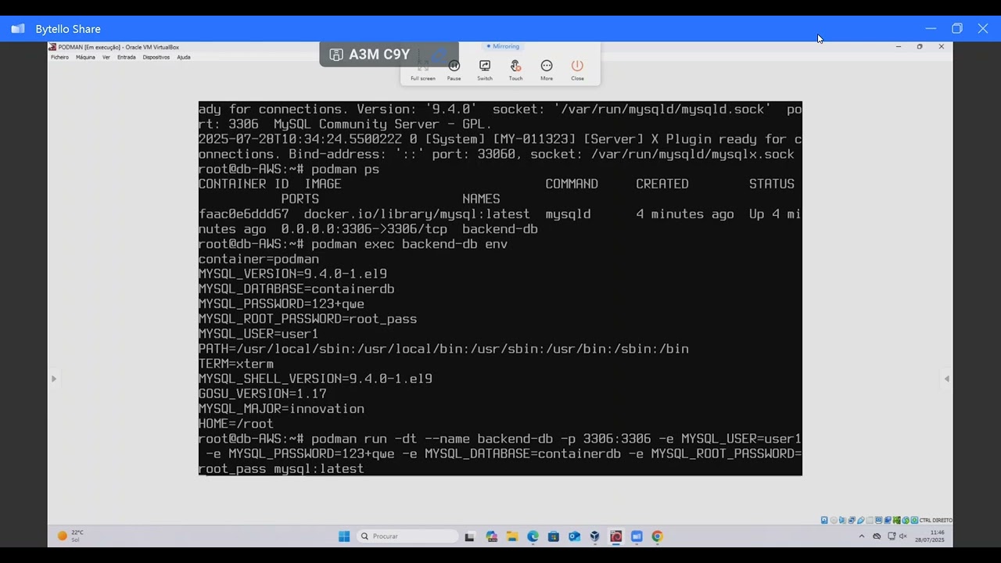Click the crossed-out cloud tray icon
The height and width of the screenshot is (563, 1001).
tap(877, 536)
